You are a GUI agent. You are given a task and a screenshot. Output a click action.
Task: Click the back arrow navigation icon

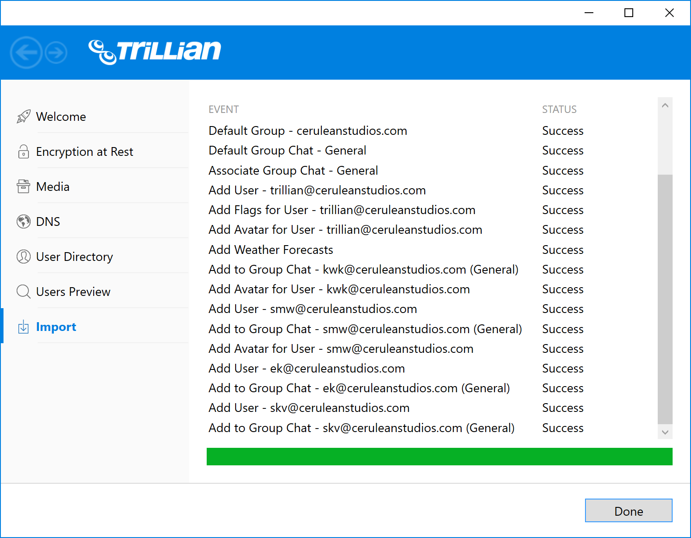(26, 53)
